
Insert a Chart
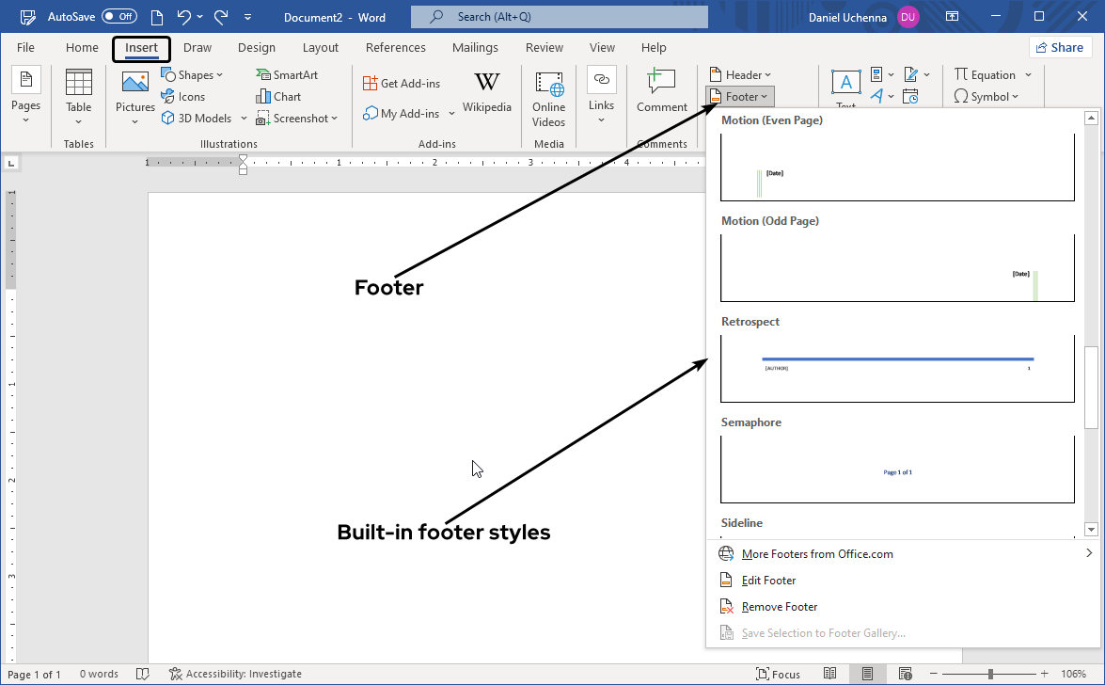[277, 96]
